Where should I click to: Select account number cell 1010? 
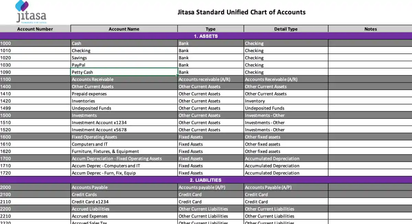coord(35,51)
